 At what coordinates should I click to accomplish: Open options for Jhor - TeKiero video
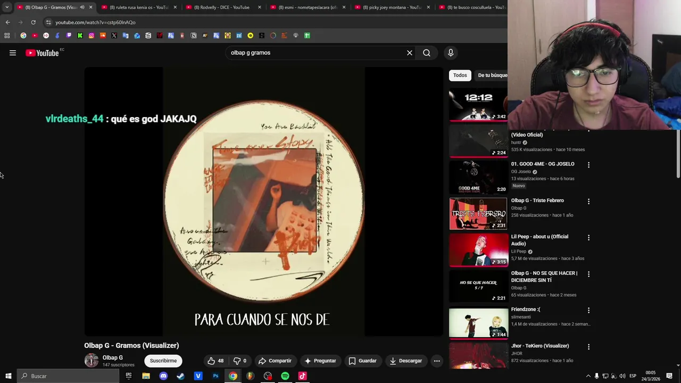pos(588,347)
